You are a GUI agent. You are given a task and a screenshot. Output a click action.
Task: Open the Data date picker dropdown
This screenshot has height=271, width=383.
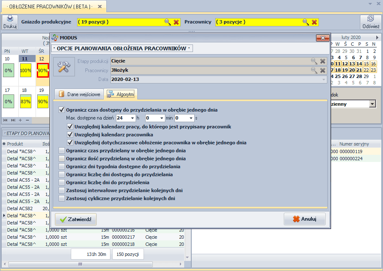324,80
